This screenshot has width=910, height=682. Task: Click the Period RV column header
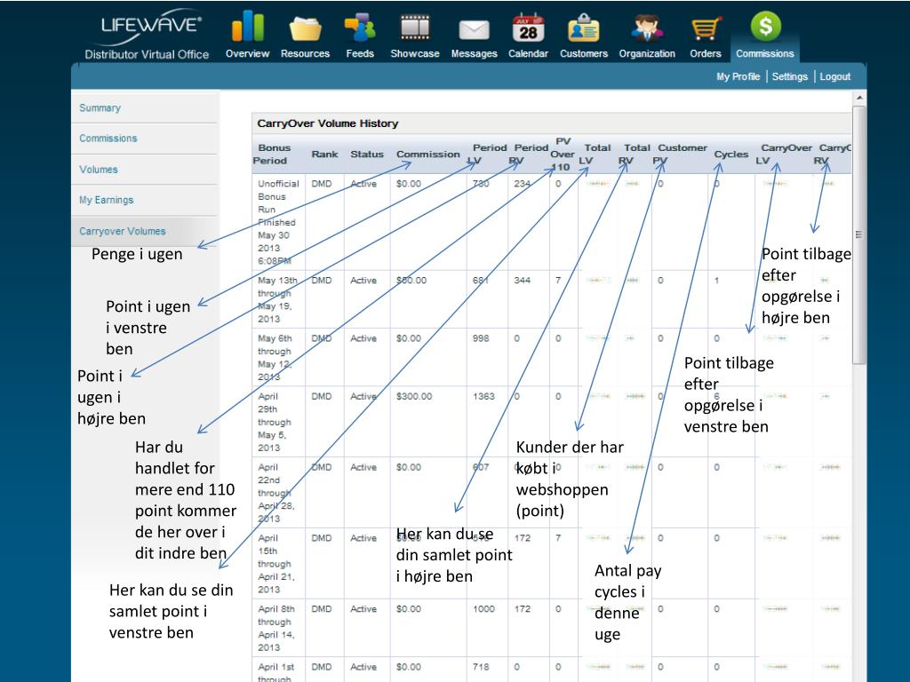tap(529, 155)
